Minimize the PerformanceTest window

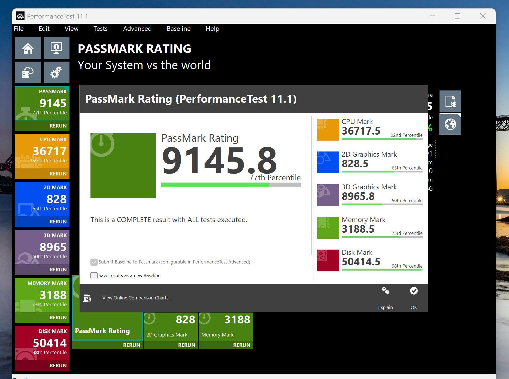[x=433, y=16]
